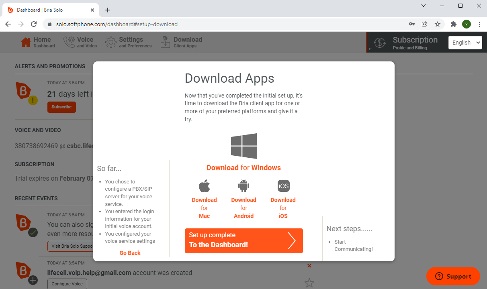Click the site lock icon in address bar
Viewport: 487px width, 289px height.
click(50, 24)
